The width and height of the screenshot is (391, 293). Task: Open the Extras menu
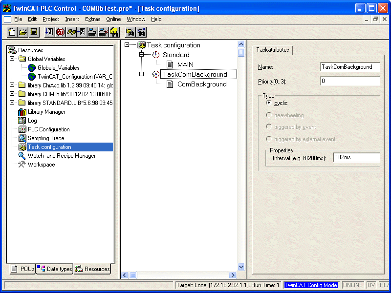point(92,19)
